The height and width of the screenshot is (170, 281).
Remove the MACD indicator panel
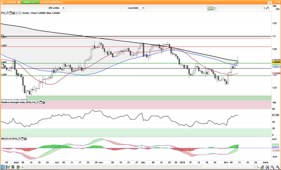25,139
